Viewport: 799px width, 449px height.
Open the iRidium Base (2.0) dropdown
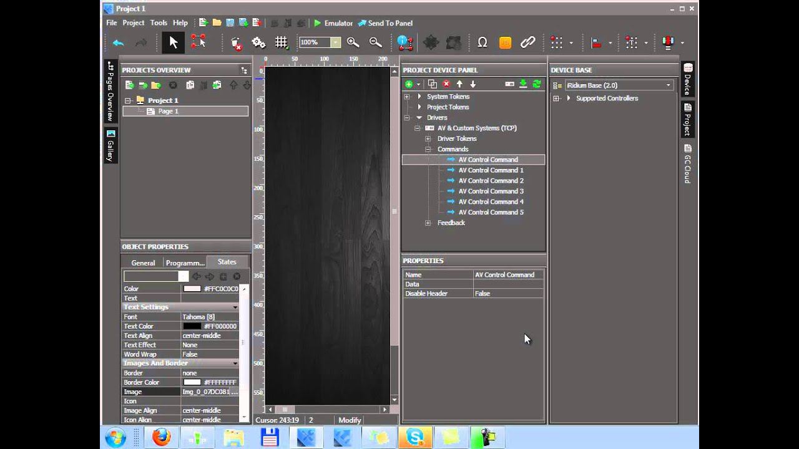668,85
